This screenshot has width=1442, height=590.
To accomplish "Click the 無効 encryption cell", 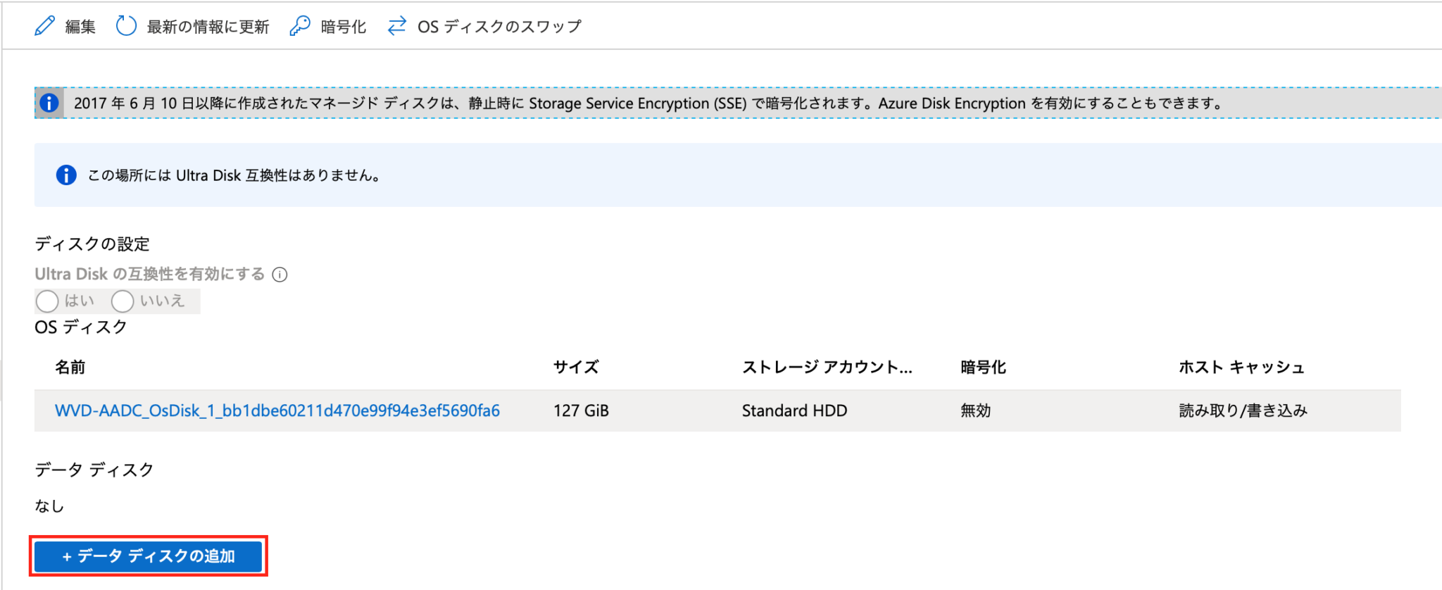I will pyautogui.click(x=976, y=410).
